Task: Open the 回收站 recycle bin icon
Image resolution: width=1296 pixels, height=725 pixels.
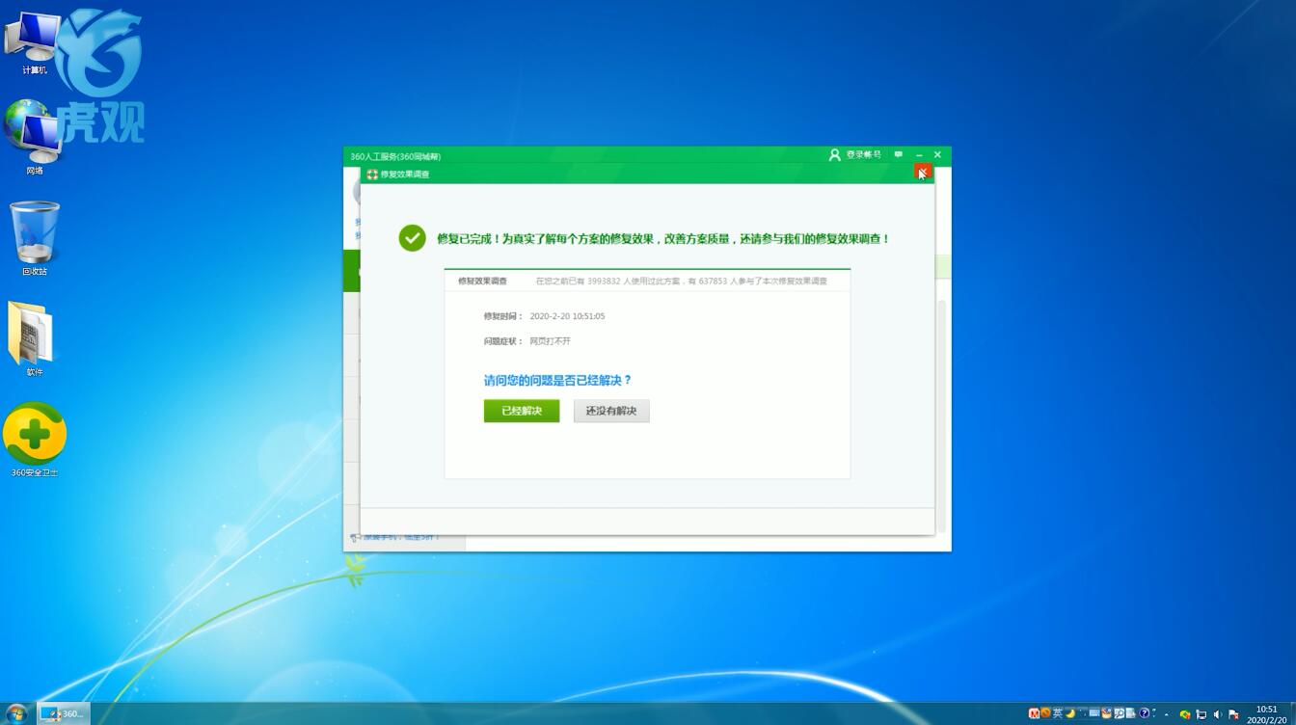Action: [35, 238]
